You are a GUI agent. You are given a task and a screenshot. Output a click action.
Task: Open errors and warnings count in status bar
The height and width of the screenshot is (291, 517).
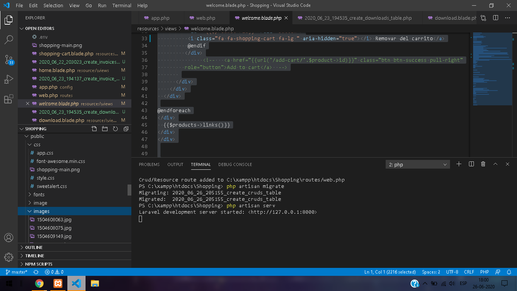54,272
